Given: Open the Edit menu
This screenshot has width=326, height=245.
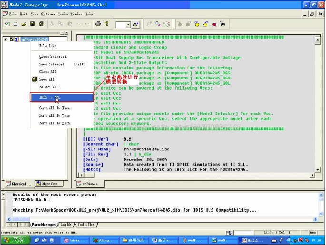Looking at the screenshot, I should coord(24,14).
